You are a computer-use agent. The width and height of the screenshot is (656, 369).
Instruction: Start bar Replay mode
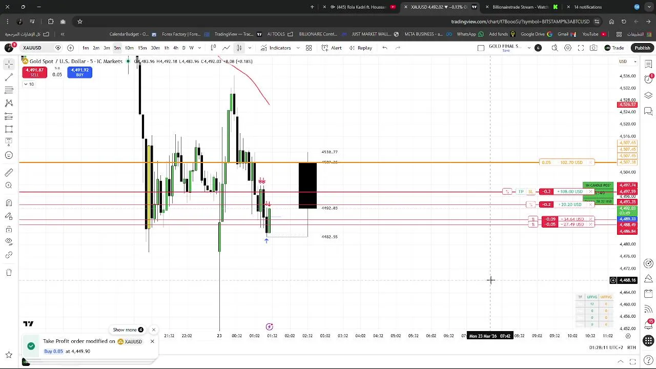(x=361, y=48)
